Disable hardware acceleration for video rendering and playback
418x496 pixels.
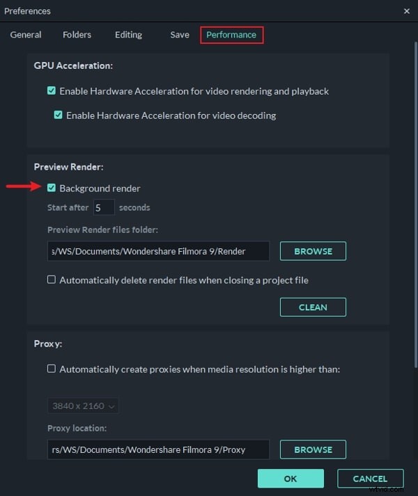(x=52, y=91)
